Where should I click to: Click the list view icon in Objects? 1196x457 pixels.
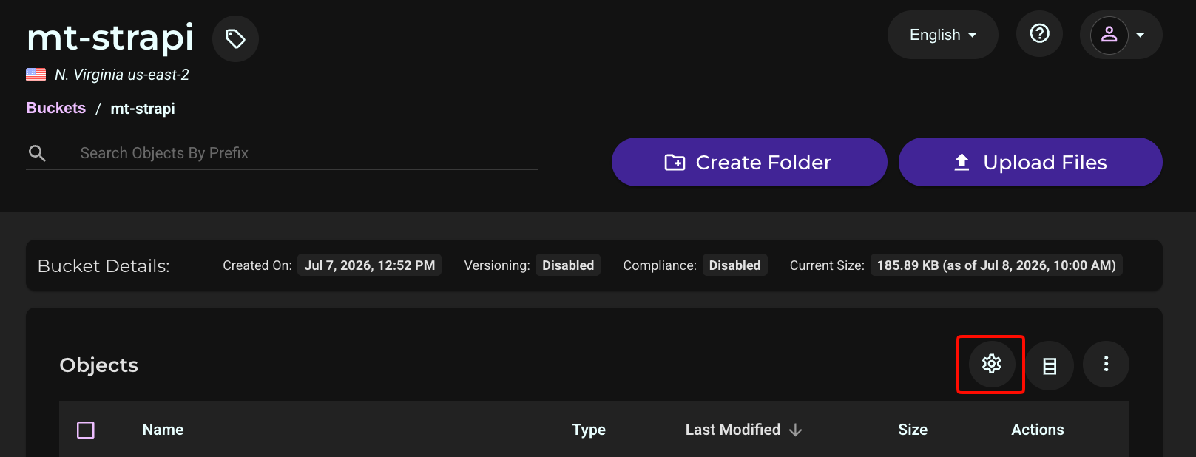point(1050,365)
